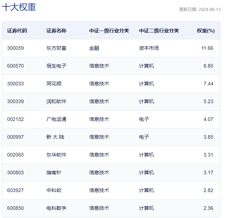This screenshot has height=218, width=225.
Task: Click 信息技术 in the 广电运通 row
Action: coord(99,119)
